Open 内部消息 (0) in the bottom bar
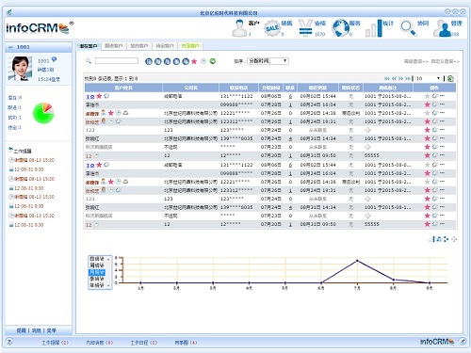 [x=99, y=343]
